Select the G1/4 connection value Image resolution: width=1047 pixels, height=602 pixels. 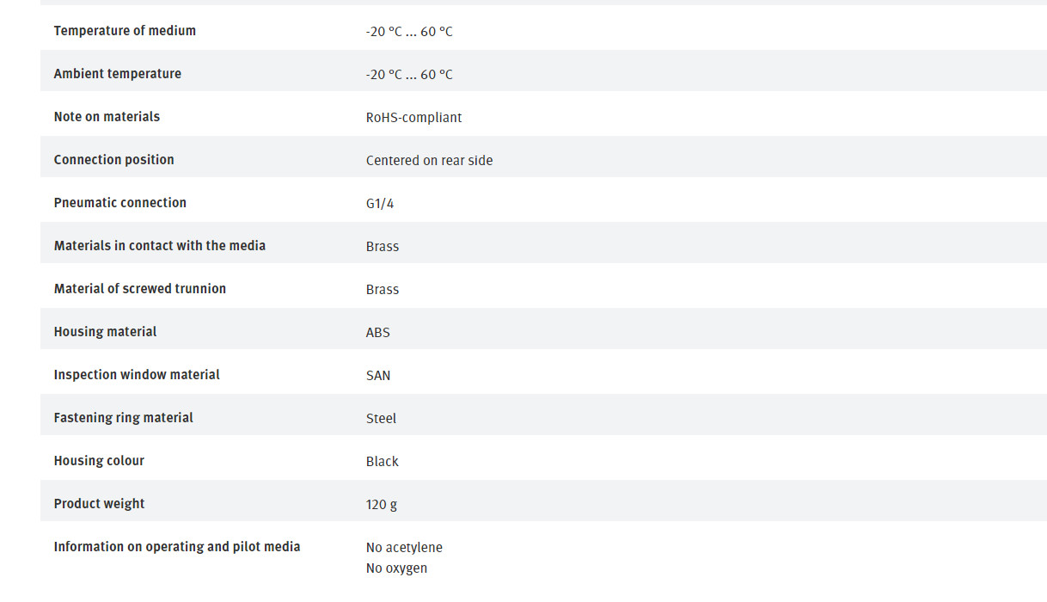pos(380,204)
